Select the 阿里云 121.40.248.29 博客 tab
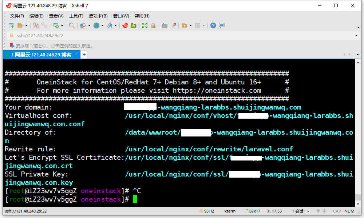 click(x=41, y=55)
